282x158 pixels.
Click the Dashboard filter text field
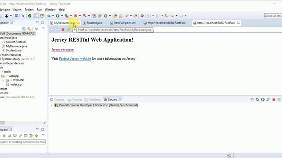point(22,142)
